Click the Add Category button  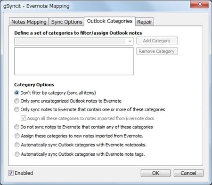pyautogui.click(x=157, y=41)
